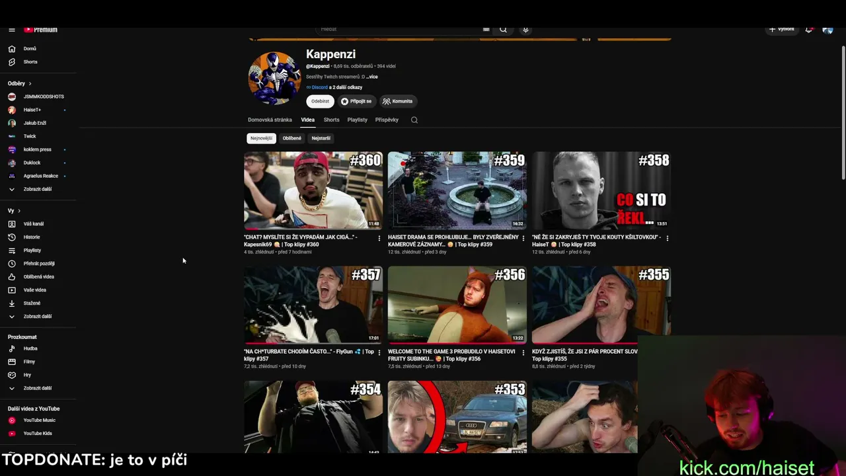This screenshot has width=846, height=476.
Task: Start voice search with microphone
Action: 525,29
